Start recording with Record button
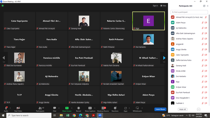 click(78, 109)
